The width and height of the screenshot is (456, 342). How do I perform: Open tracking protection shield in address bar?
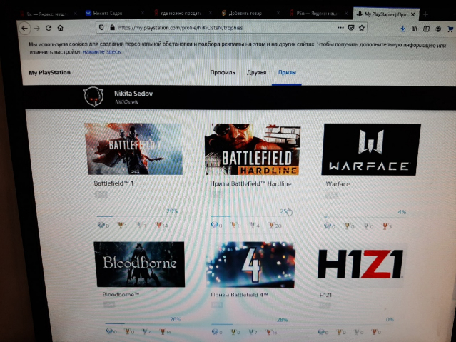tap(101, 28)
